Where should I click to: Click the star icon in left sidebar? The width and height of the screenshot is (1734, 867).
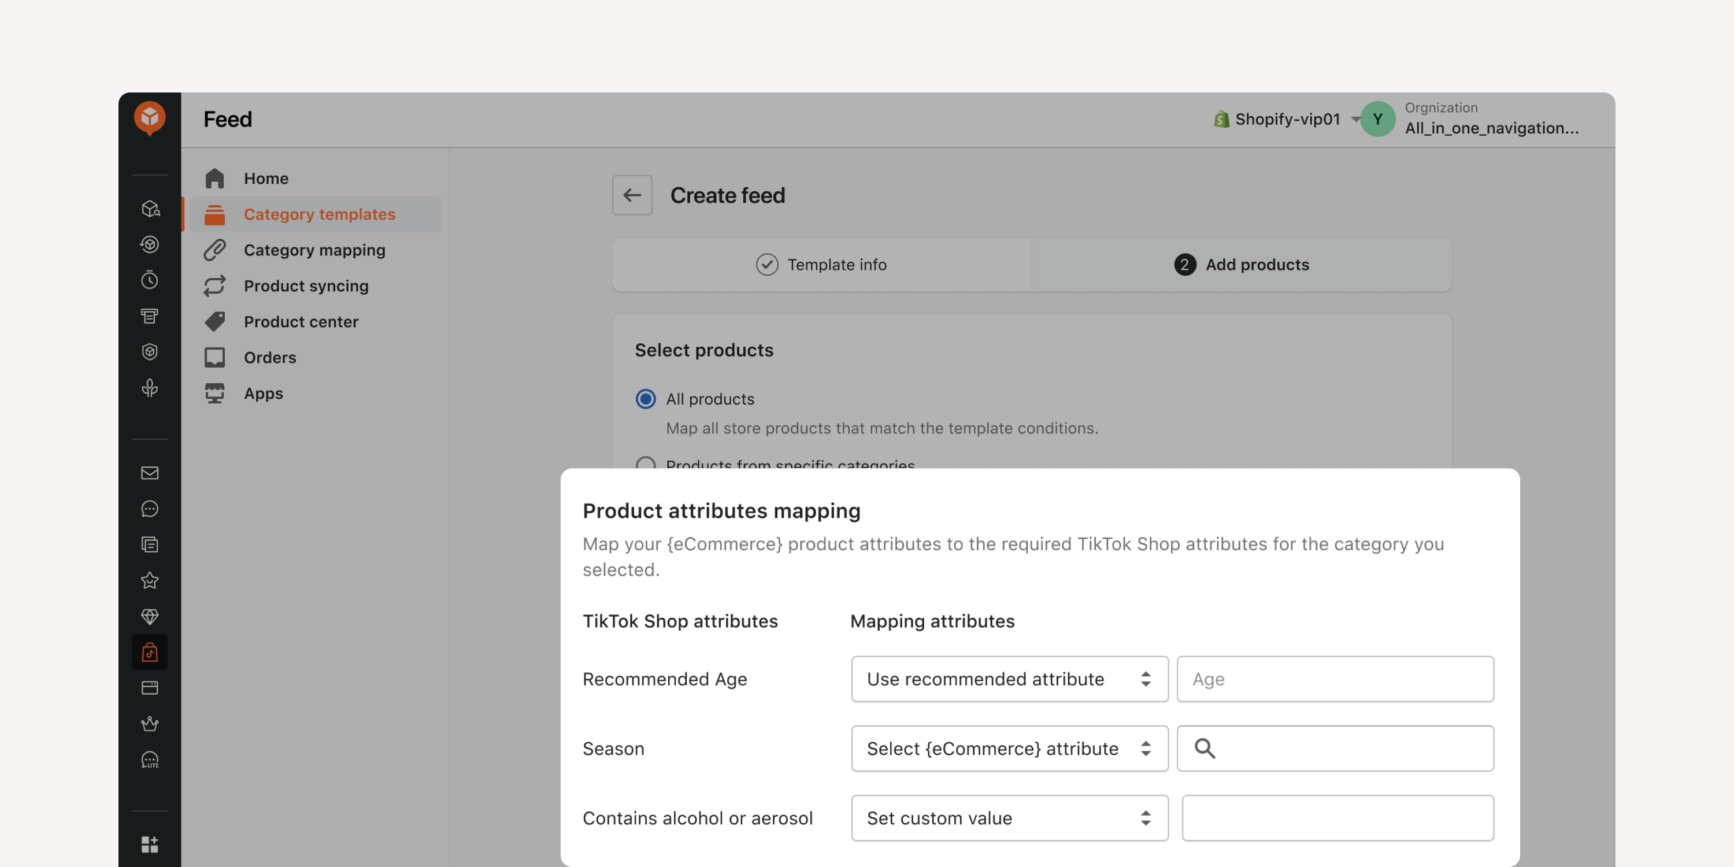[x=150, y=580]
